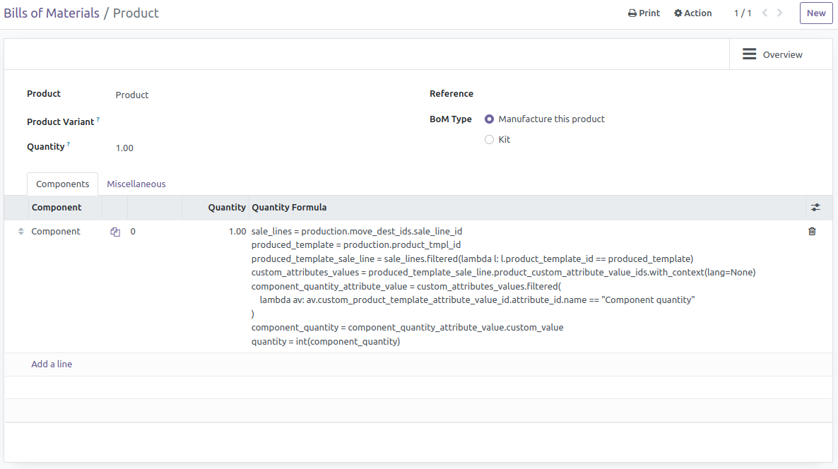Create a New bill of materials
838x469 pixels.
[x=815, y=13]
